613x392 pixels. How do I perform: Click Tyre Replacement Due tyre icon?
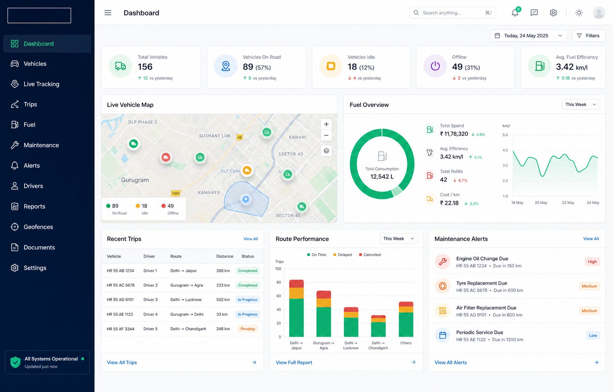443,286
